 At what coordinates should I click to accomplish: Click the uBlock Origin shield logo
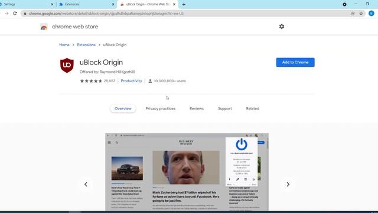tap(67, 65)
